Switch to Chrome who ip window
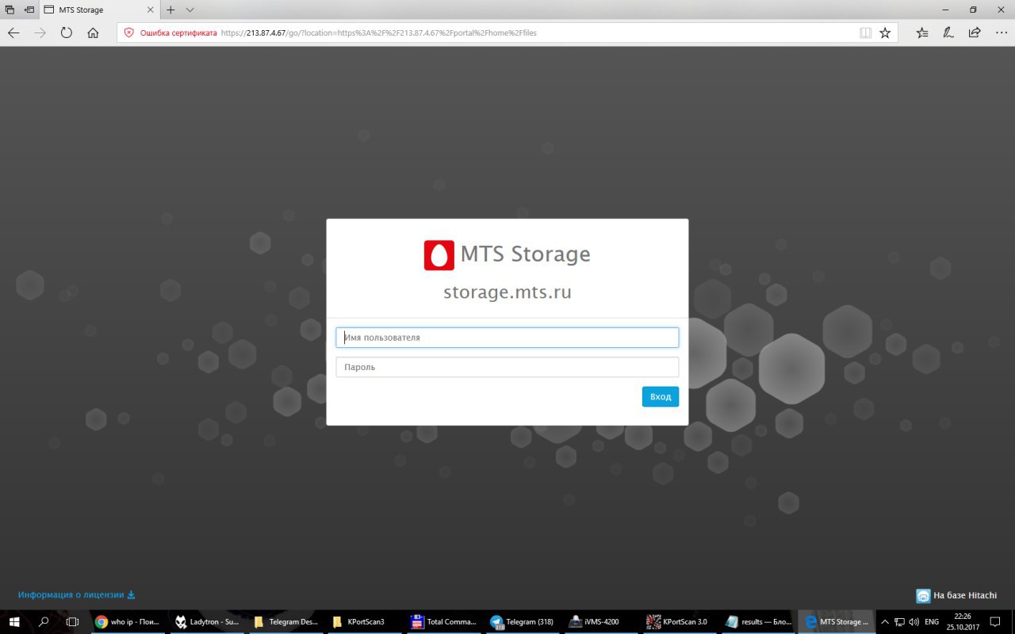 tap(127, 622)
